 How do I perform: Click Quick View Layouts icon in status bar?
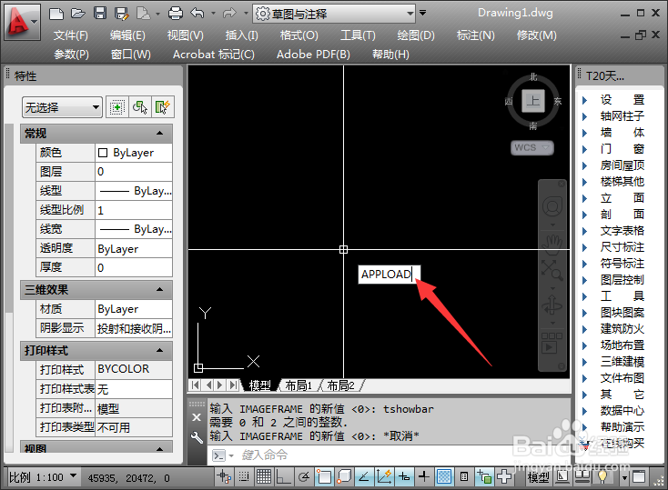point(562,476)
